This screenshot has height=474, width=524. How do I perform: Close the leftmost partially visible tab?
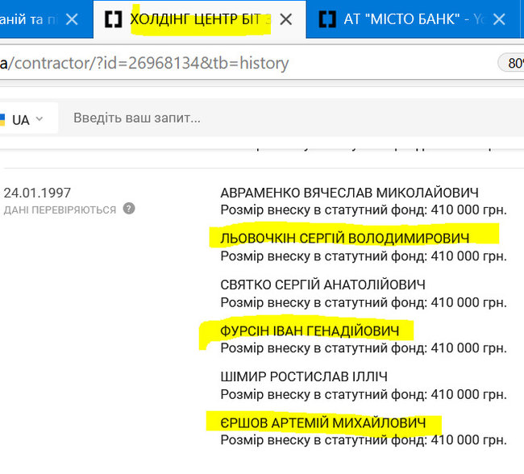72,19
